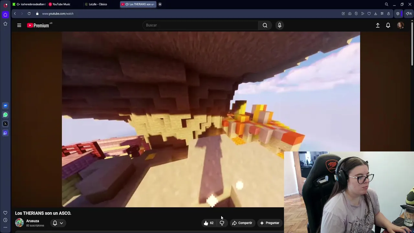The width and height of the screenshot is (414, 233).
Task: Open the ad blocker shield icon
Action: point(356,14)
